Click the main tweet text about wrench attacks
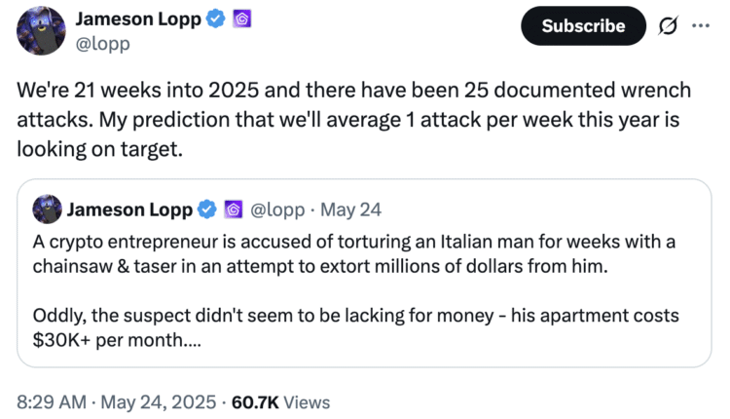 pyautogui.click(x=354, y=122)
